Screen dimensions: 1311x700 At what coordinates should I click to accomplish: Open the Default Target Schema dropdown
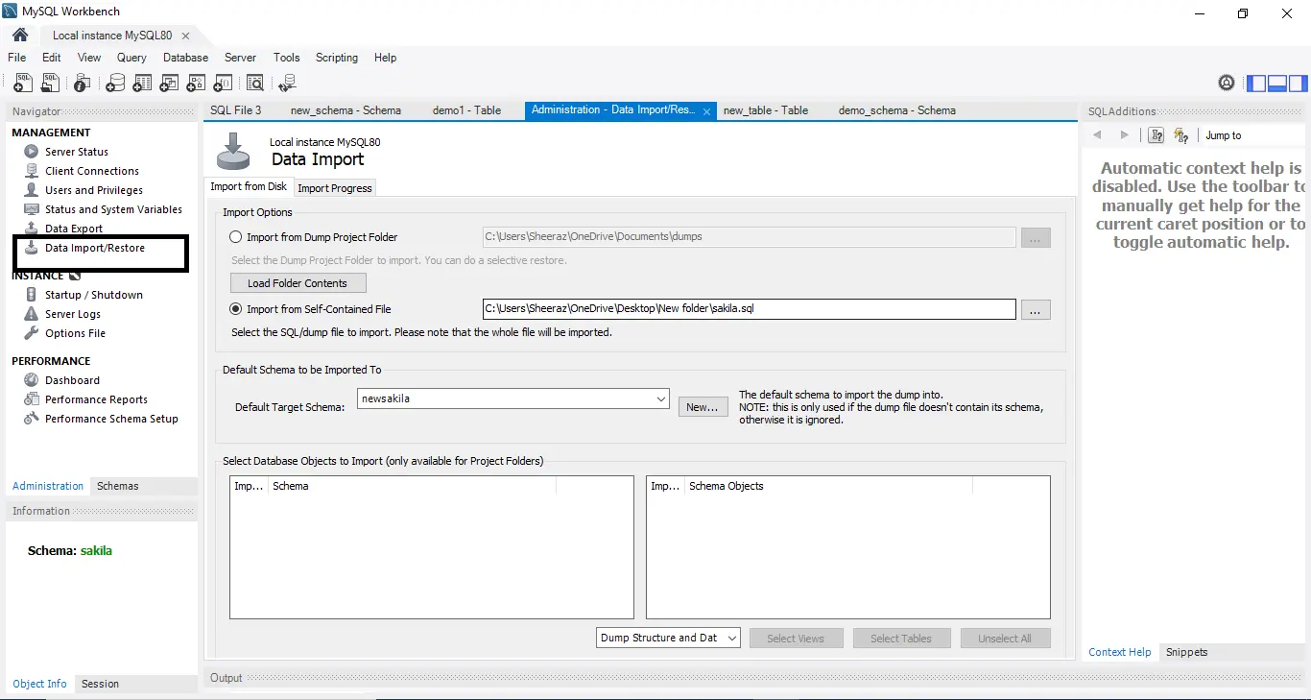click(659, 398)
